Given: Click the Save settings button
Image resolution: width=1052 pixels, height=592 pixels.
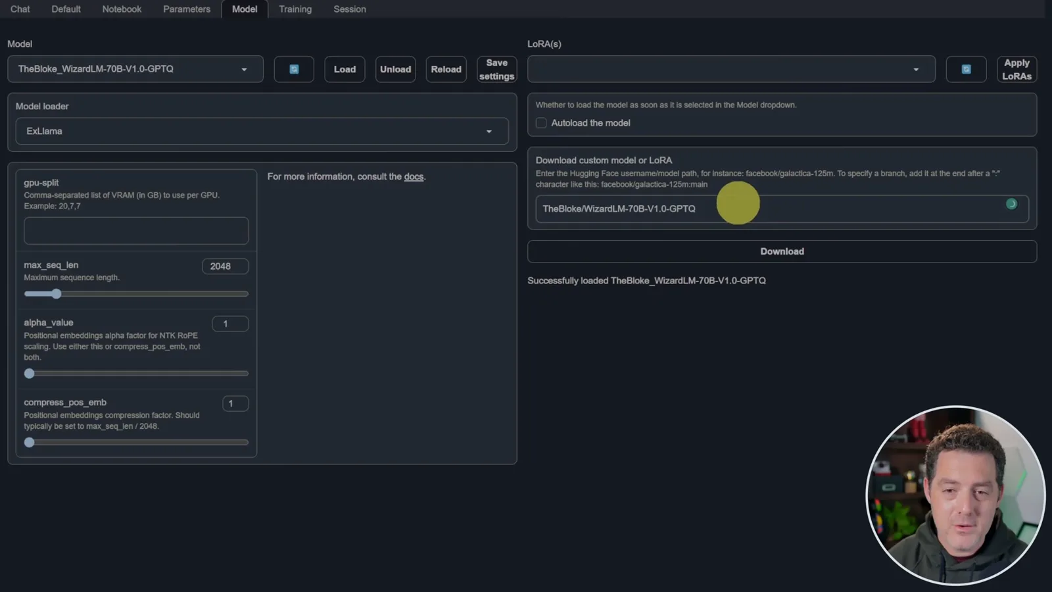Looking at the screenshot, I should pos(496,69).
